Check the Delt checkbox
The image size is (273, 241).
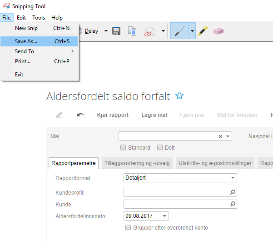[x=160, y=147]
